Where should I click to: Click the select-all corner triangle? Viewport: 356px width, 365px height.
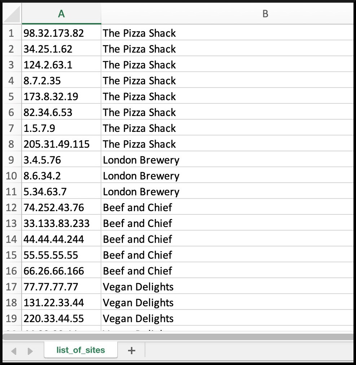[12, 14]
